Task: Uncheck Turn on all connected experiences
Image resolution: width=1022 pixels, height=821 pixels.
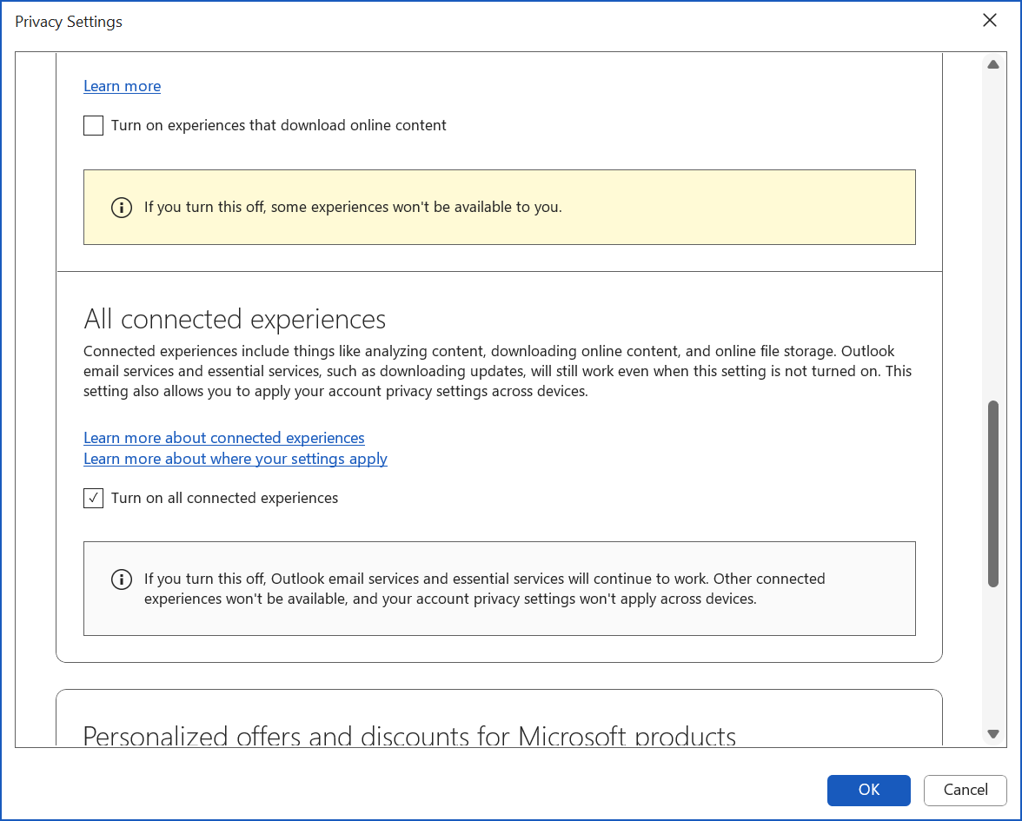Action: pos(94,499)
